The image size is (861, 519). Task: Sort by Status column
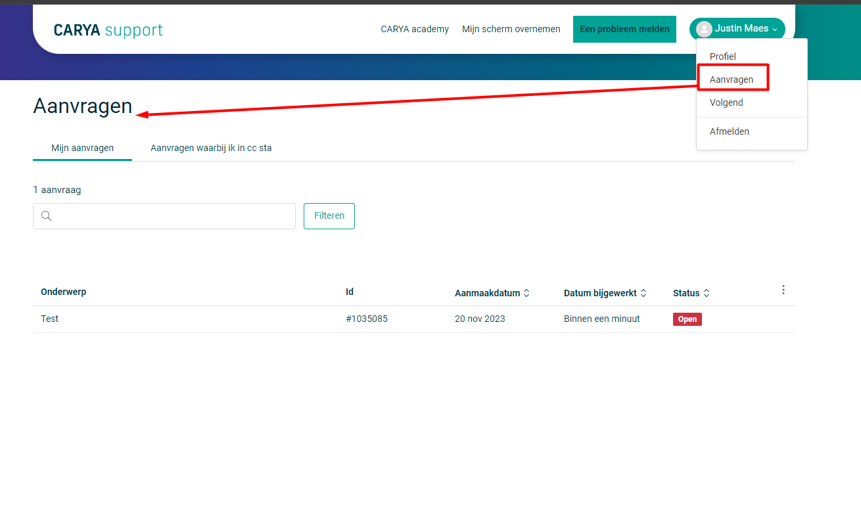691,293
